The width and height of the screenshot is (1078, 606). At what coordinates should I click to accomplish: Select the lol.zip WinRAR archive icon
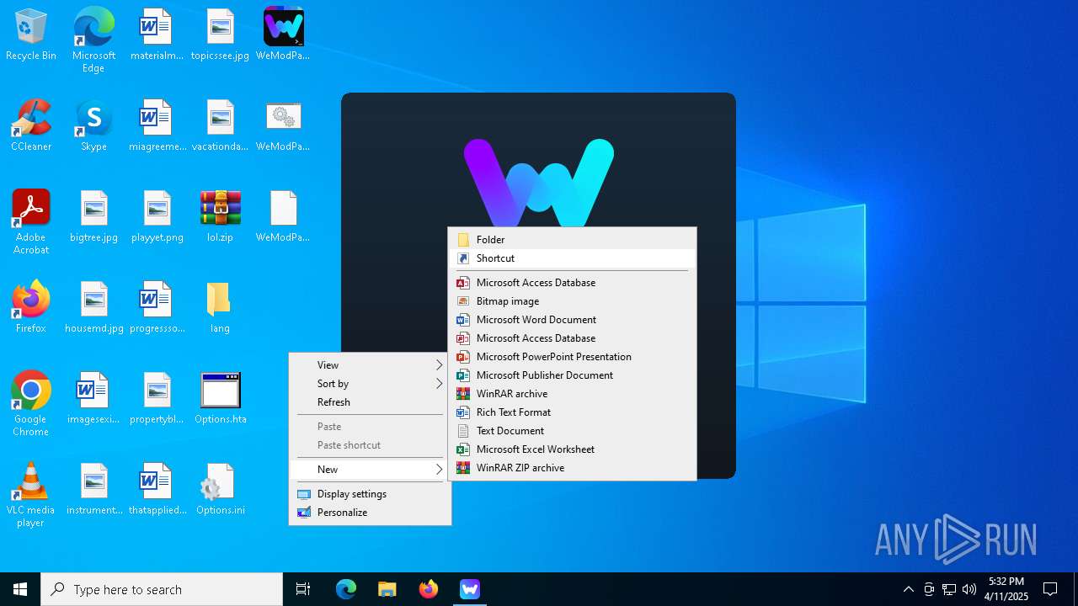(x=220, y=217)
